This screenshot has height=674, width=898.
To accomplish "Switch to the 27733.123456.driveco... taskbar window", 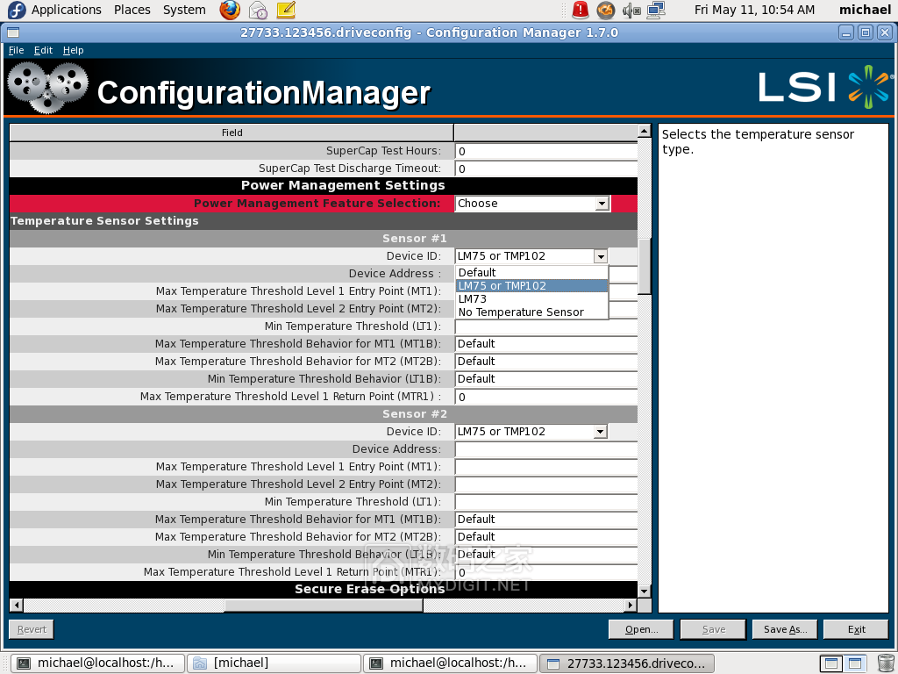I will [627, 663].
